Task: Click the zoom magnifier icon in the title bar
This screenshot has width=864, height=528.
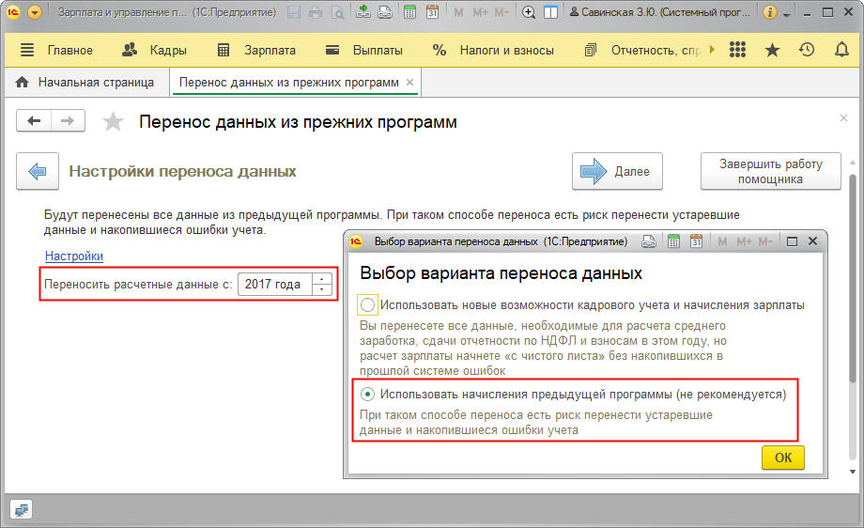Action: (529, 13)
